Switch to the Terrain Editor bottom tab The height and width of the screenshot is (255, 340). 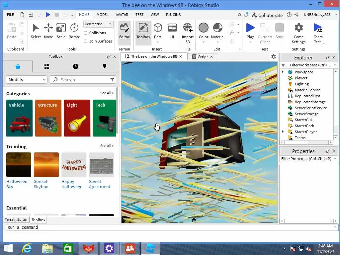pos(16,219)
